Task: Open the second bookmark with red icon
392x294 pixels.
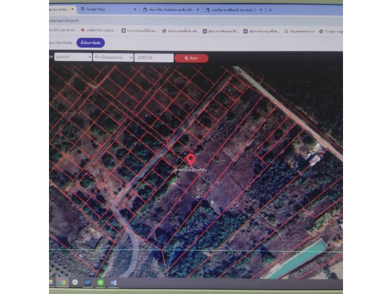Action: point(98,30)
